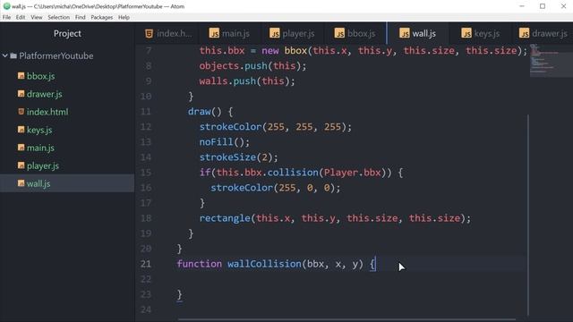Click the JS file icon beside main.js in tree

point(21,147)
